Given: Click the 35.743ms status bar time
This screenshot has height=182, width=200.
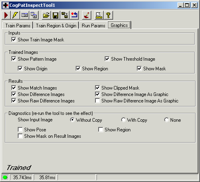Looking at the screenshot, I should (x=21, y=178).
